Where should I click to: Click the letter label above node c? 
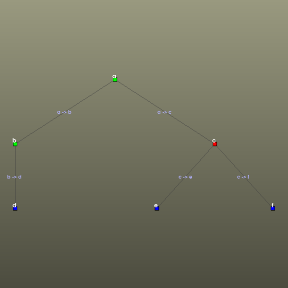point(214,140)
